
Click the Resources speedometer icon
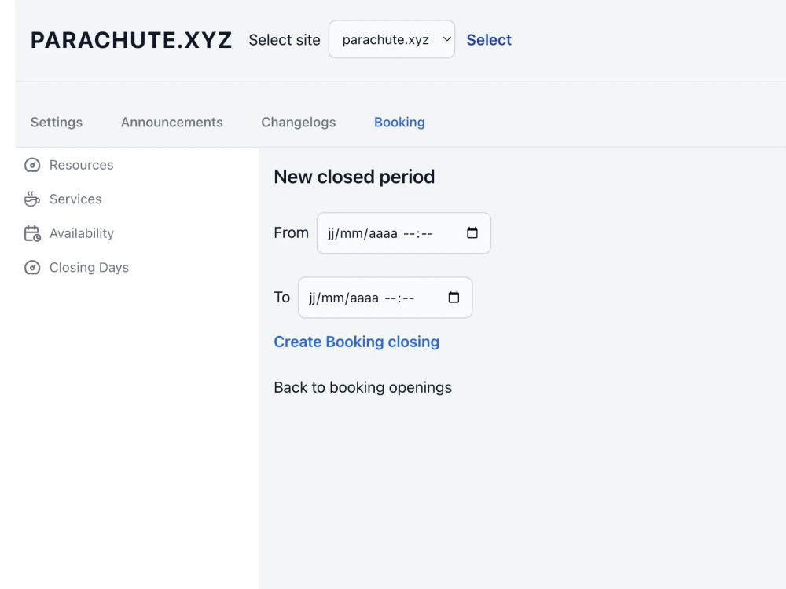click(31, 165)
